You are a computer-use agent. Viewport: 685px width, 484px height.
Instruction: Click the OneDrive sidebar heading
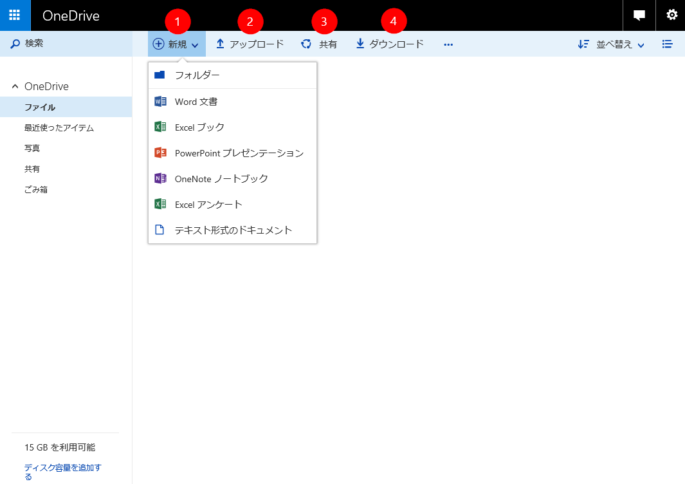point(46,86)
